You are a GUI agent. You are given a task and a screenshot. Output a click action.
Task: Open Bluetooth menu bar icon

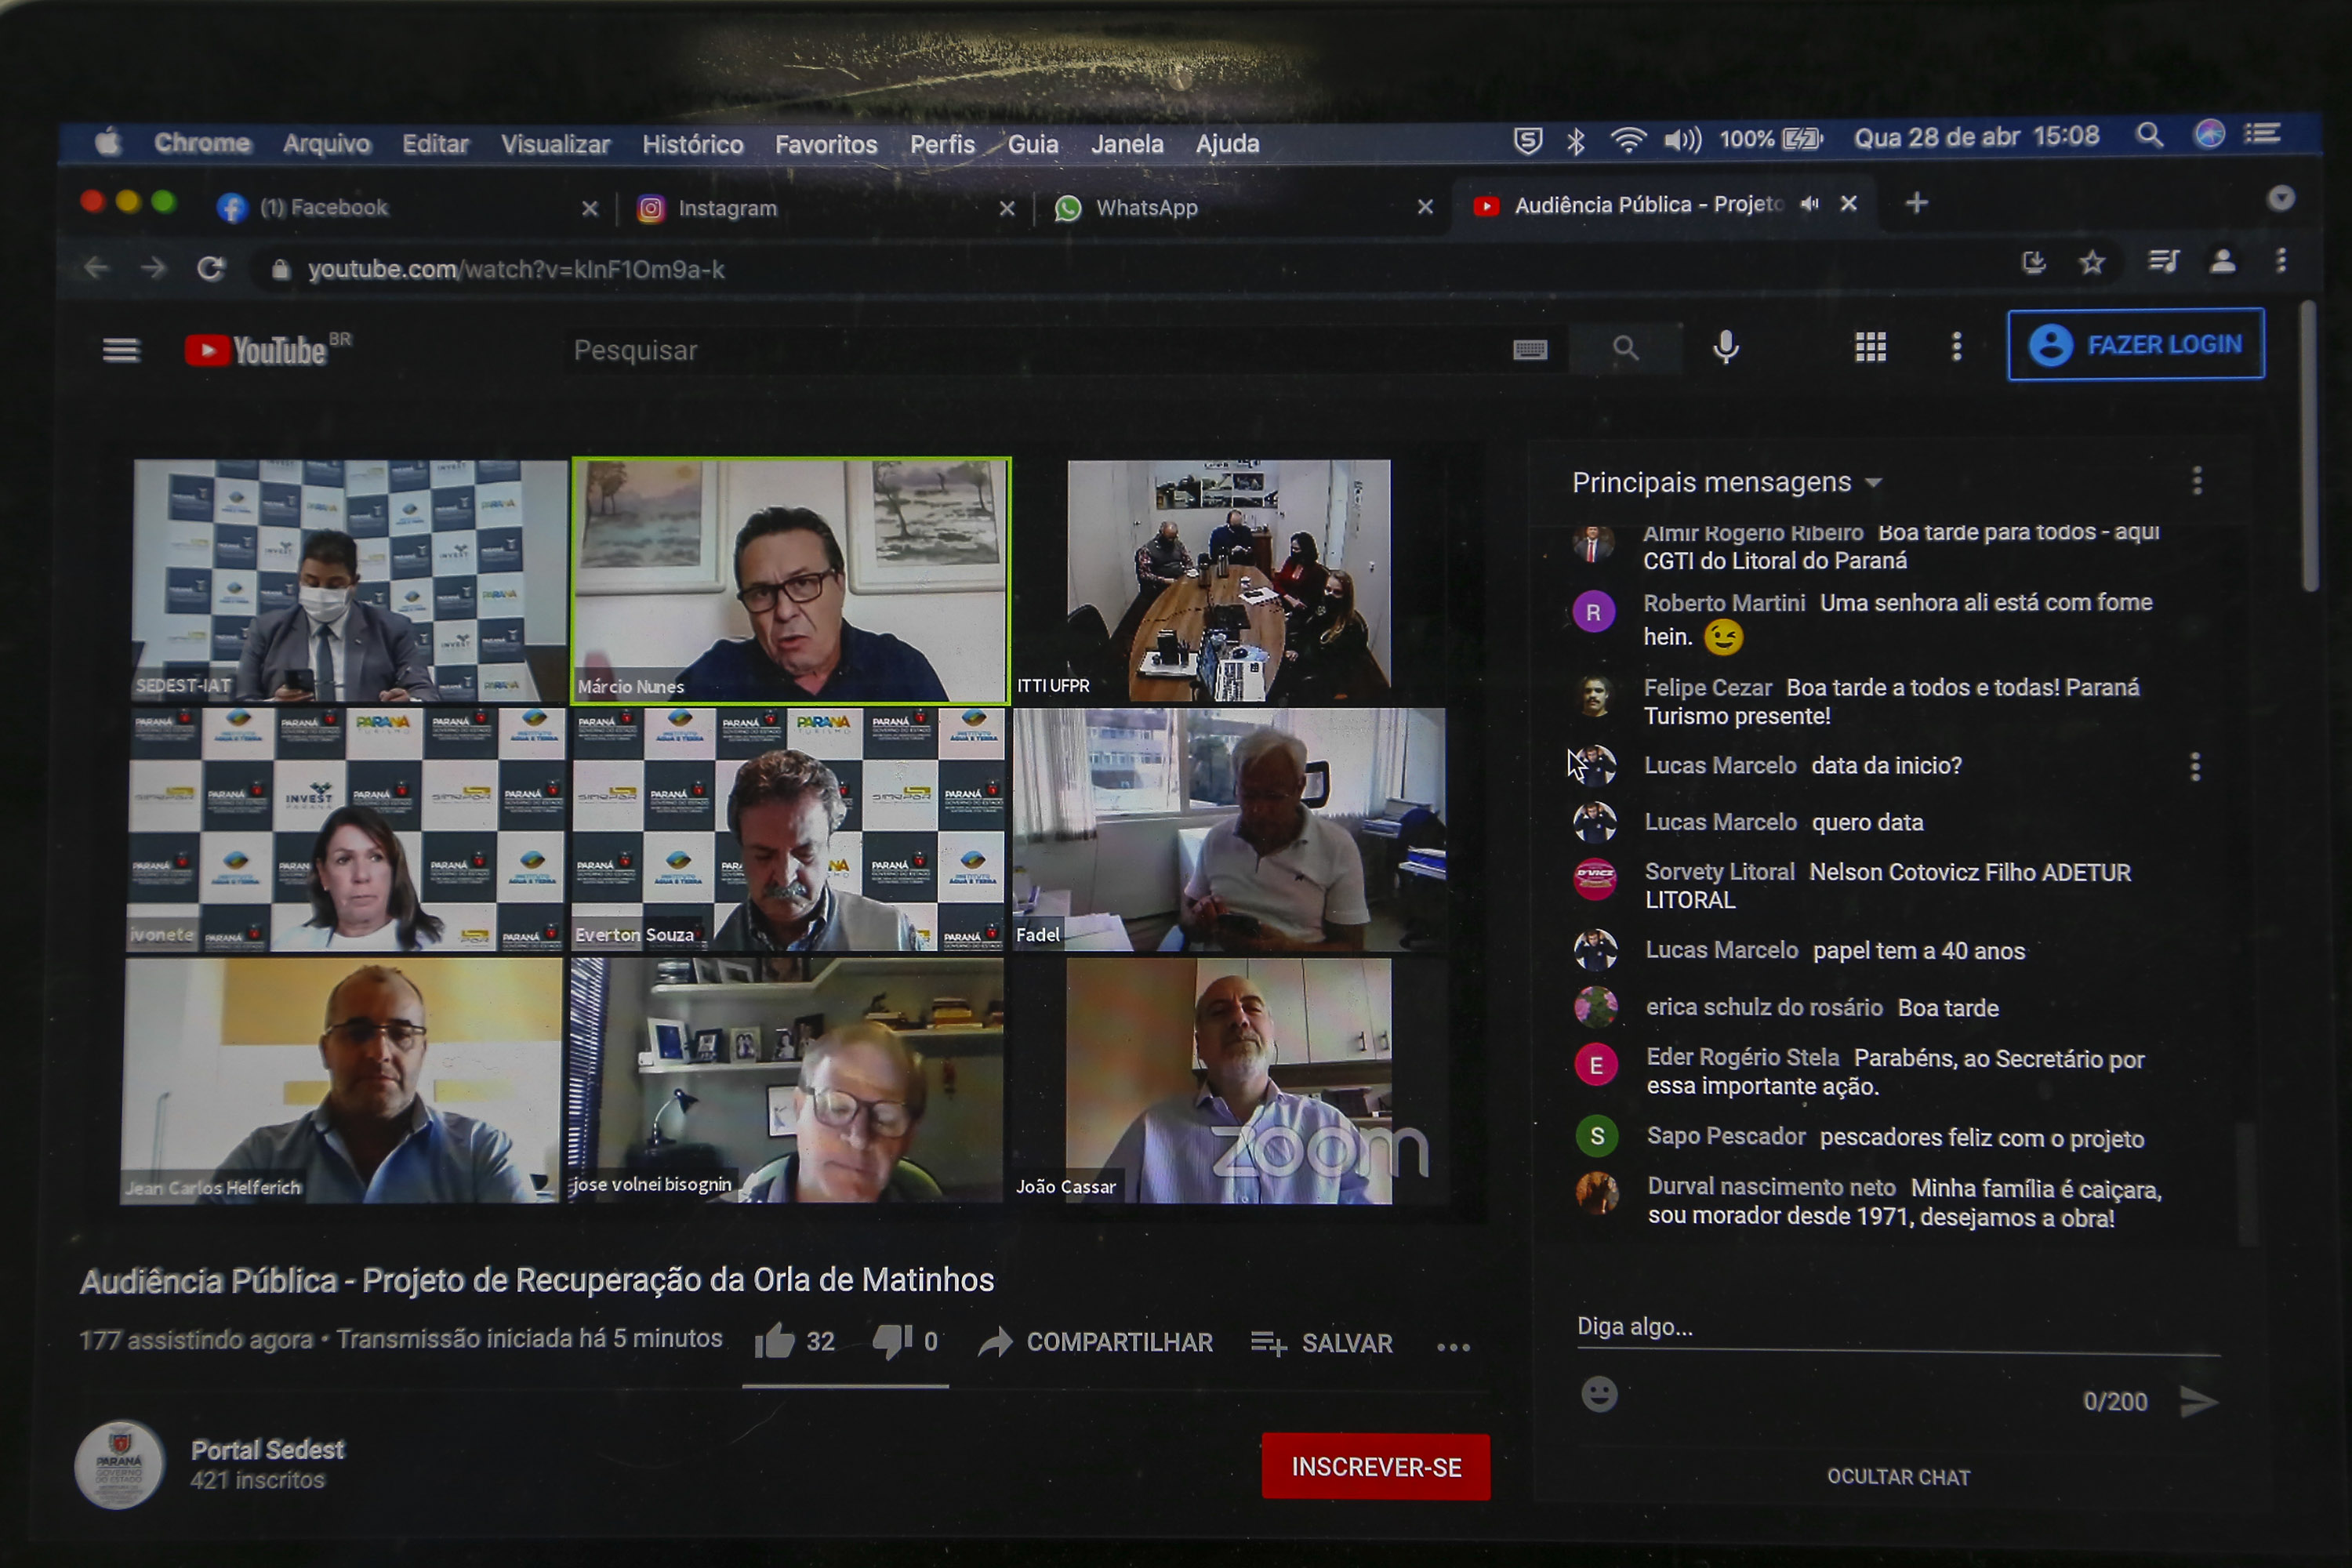click(x=1575, y=141)
